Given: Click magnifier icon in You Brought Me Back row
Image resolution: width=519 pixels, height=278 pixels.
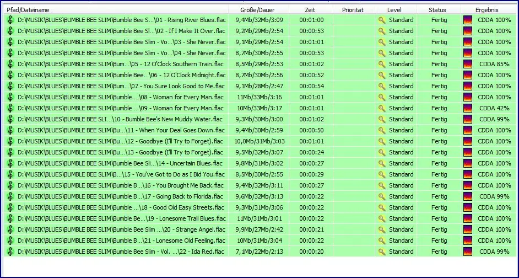Looking at the screenshot, I should (x=382, y=185).
